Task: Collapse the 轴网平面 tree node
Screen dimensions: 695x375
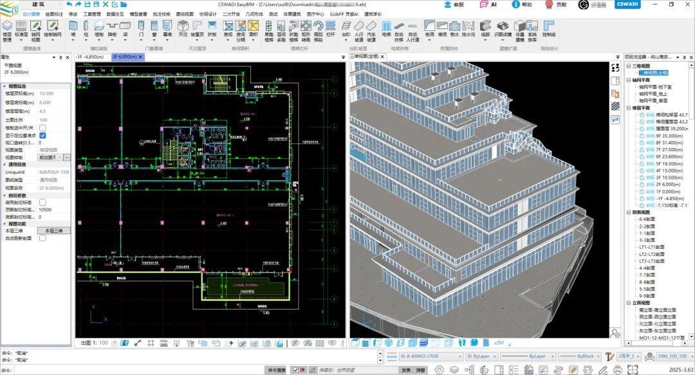Action: tap(628, 80)
